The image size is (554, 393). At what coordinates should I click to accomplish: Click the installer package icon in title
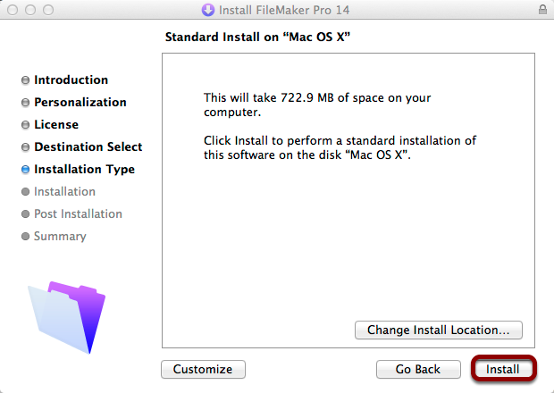[x=207, y=10]
